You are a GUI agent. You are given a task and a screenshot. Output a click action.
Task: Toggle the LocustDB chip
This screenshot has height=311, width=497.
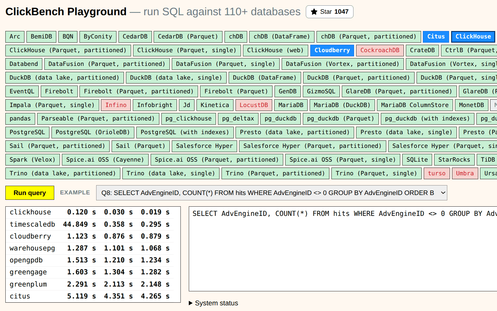tap(254, 105)
